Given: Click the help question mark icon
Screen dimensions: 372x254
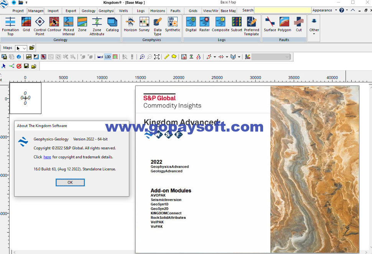Looking at the screenshot, I should [x=341, y=10].
